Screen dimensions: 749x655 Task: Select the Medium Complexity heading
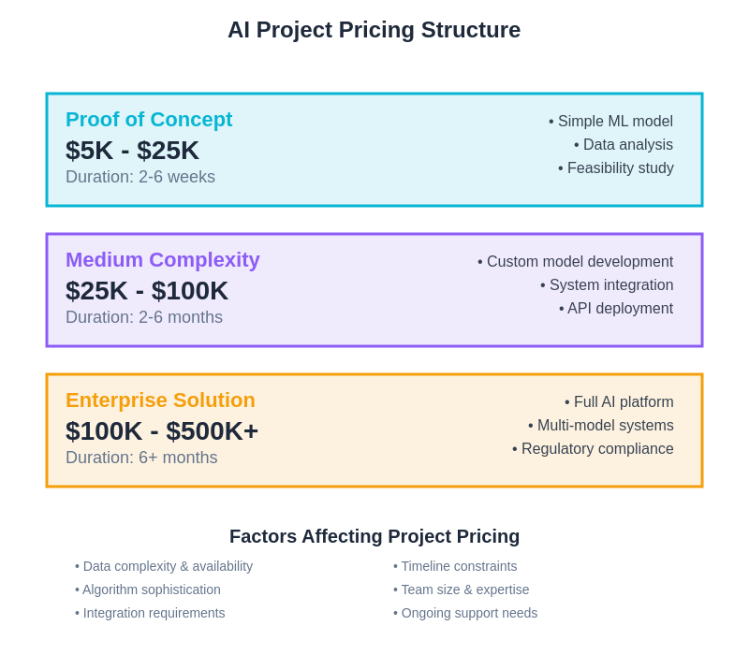[163, 260]
